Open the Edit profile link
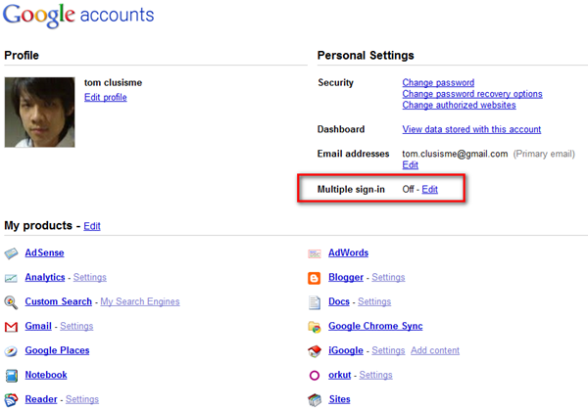 [105, 98]
